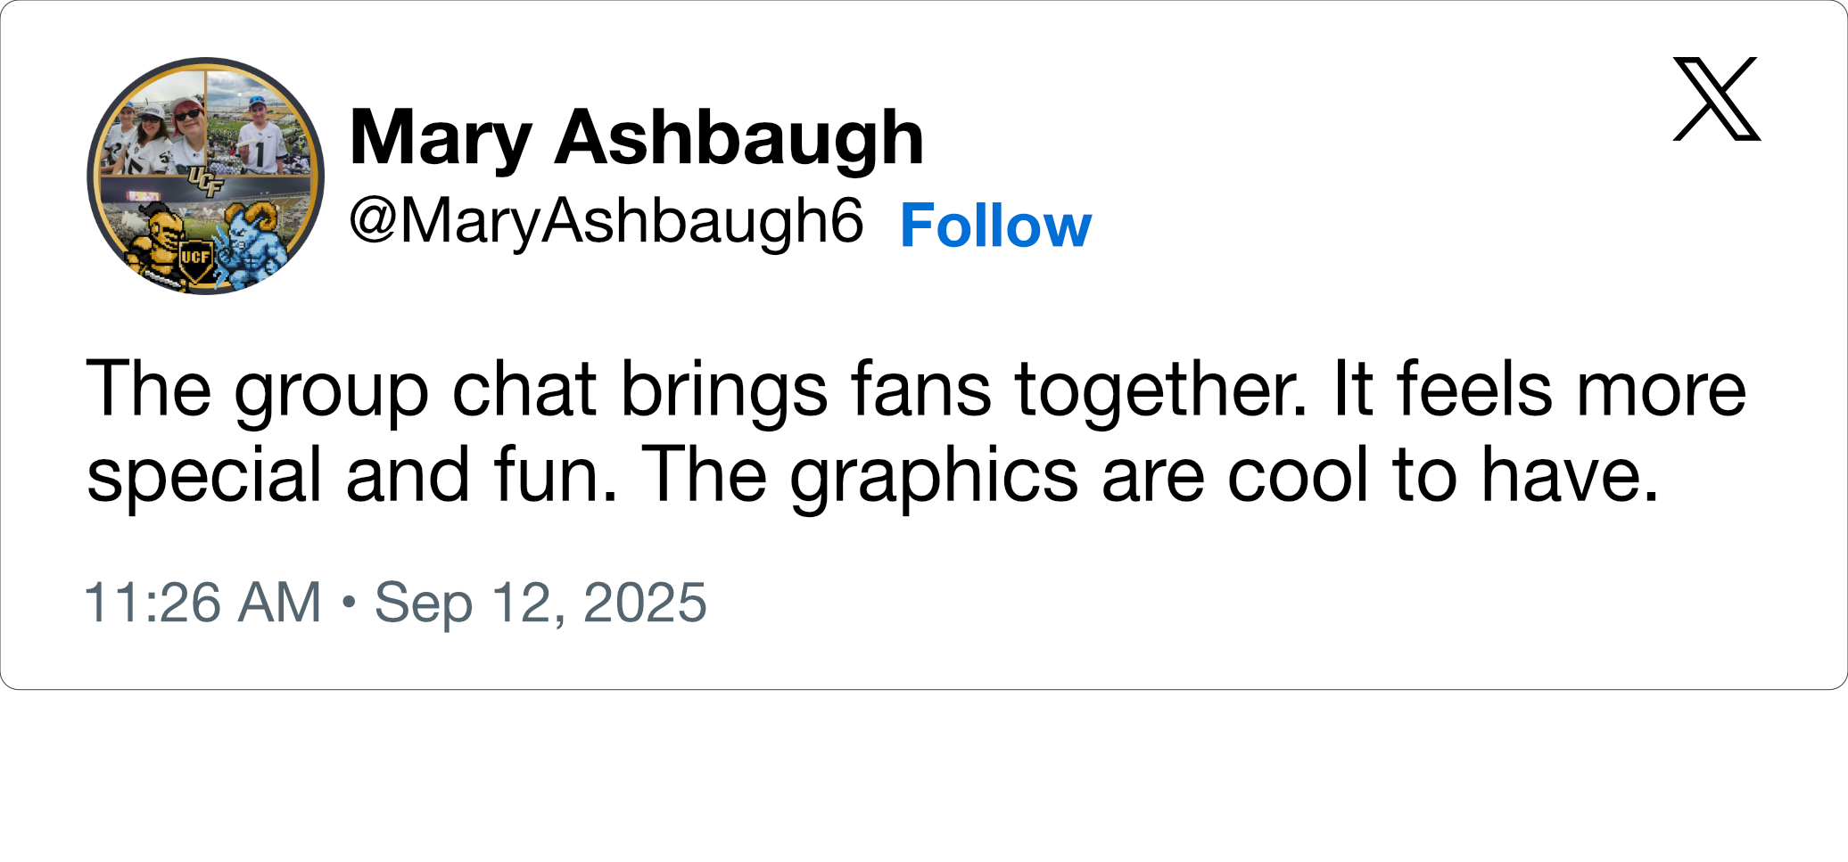Viewport: 1848px width, 862px height.
Task: Click the words "special and fun" in tweet
Action: 352,475
